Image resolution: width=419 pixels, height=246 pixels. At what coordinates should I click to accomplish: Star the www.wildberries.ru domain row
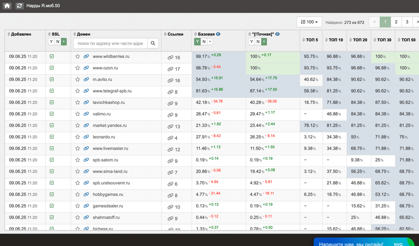pos(78,57)
